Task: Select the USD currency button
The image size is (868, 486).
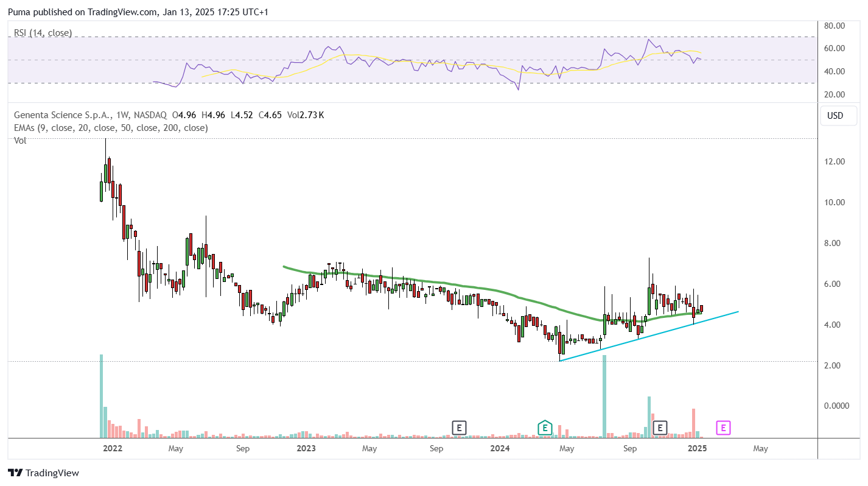Action: pyautogui.click(x=835, y=116)
